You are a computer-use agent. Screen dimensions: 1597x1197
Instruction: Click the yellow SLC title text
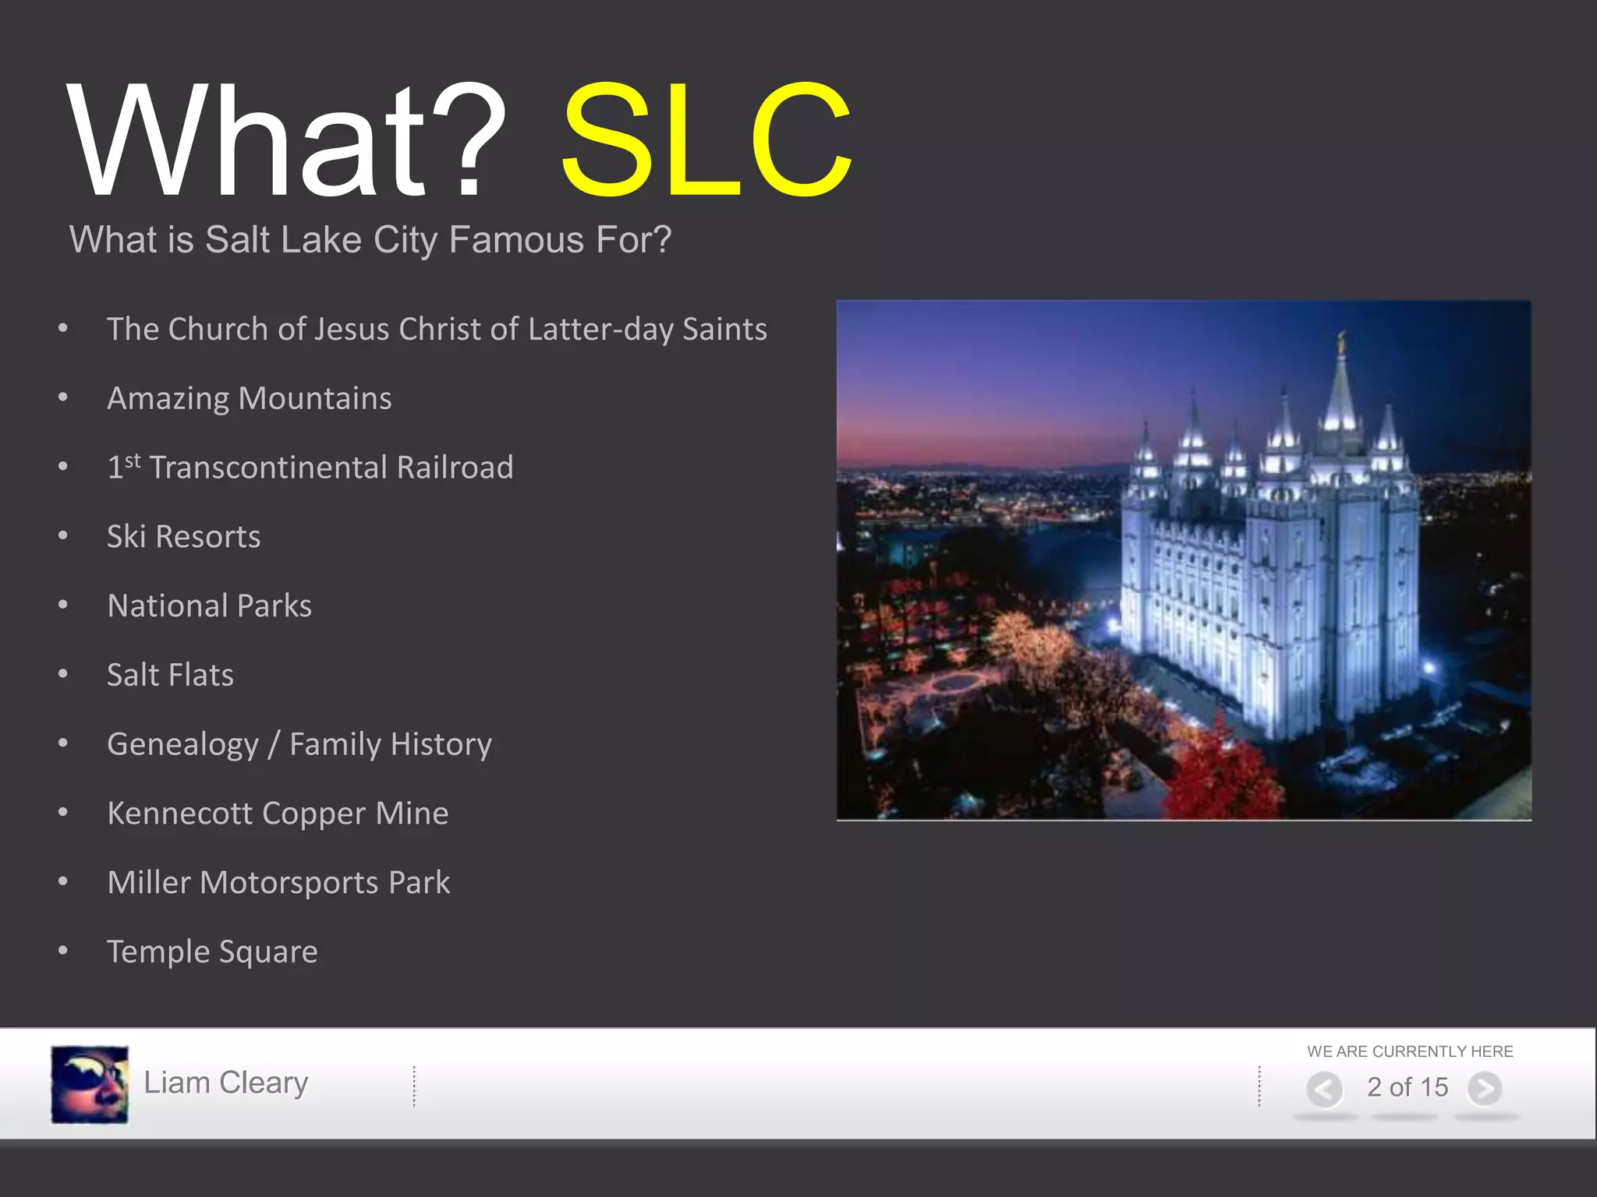click(x=706, y=140)
